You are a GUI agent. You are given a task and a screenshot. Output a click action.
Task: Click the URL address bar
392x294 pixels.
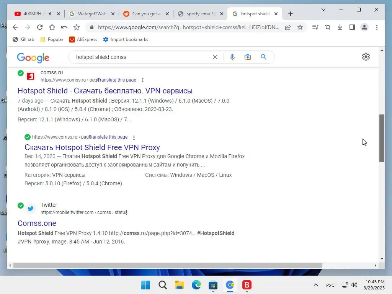pyautogui.click(x=188, y=27)
